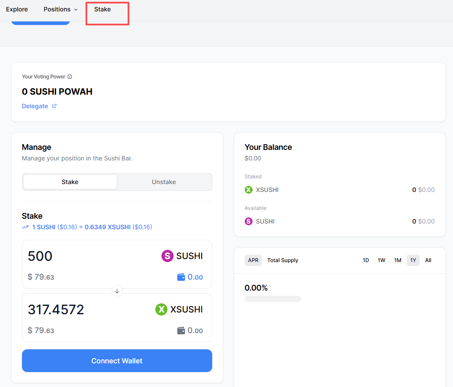Set chart range to 1W

tap(382, 260)
